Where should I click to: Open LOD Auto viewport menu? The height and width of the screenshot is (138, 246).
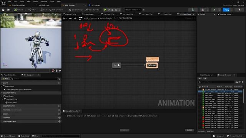[x=48, y=15]
